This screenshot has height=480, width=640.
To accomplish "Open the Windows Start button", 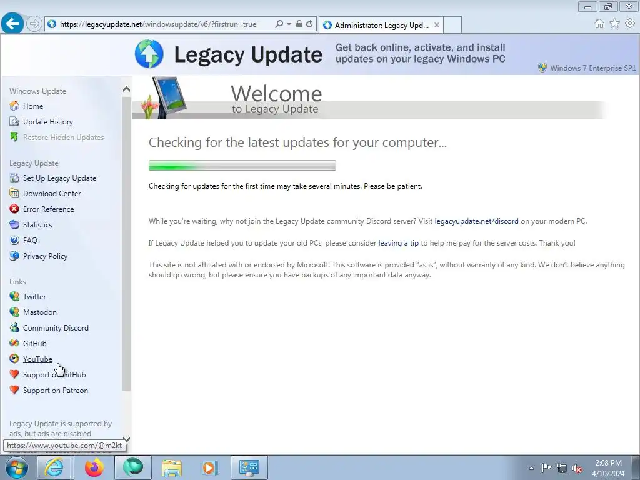I will (16, 467).
